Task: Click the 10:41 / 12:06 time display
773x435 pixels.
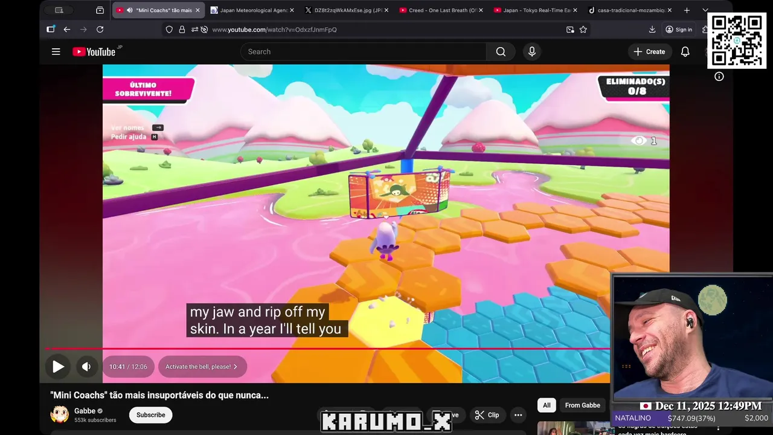Action: (128, 367)
